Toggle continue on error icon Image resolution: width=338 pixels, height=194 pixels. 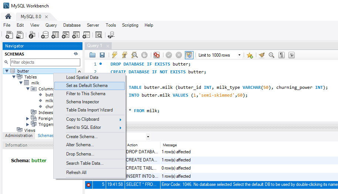[x=156, y=55]
